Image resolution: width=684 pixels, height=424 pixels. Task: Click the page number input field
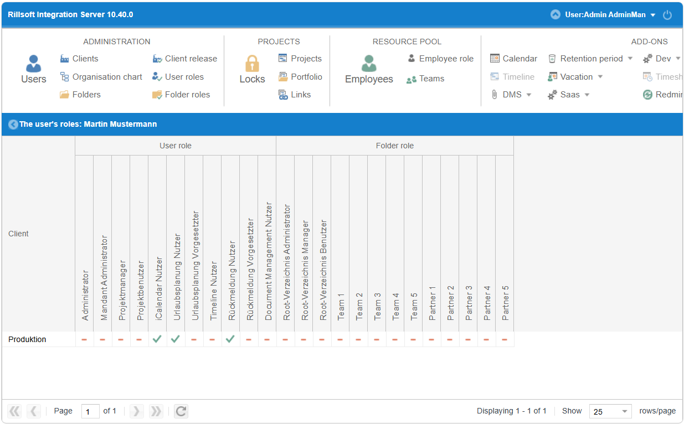90,411
